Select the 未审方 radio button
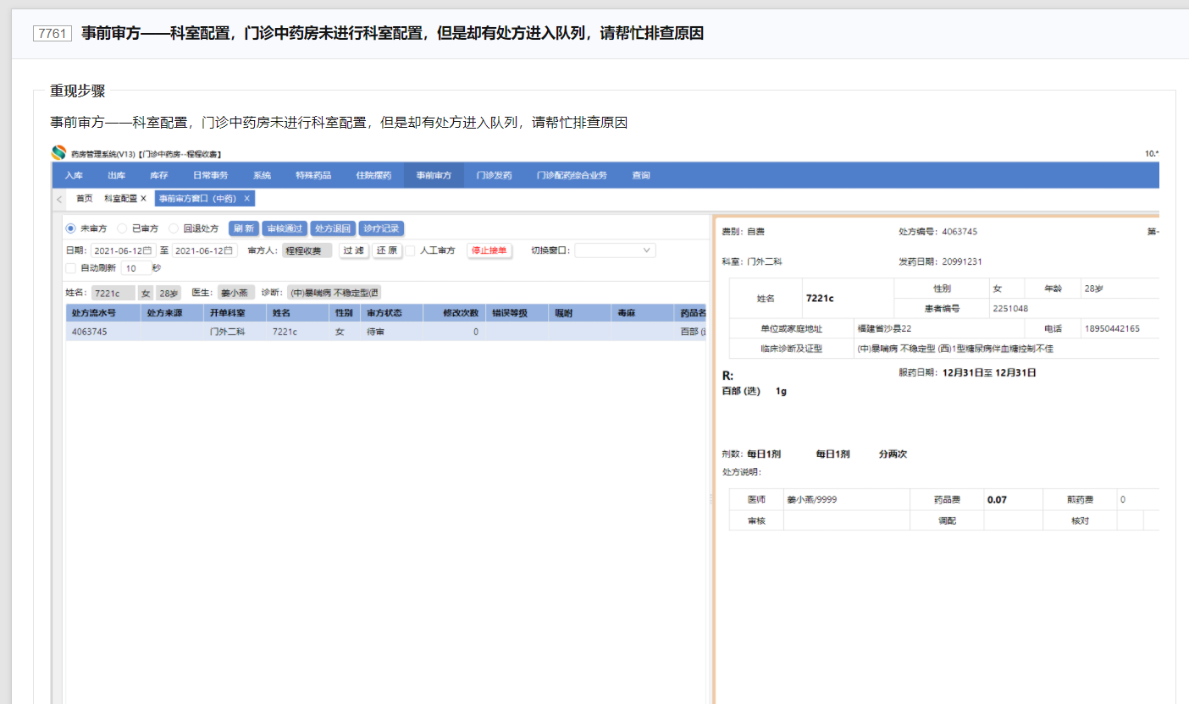Image resolution: width=1189 pixels, height=704 pixels. pyautogui.click(x=71, y=228)
